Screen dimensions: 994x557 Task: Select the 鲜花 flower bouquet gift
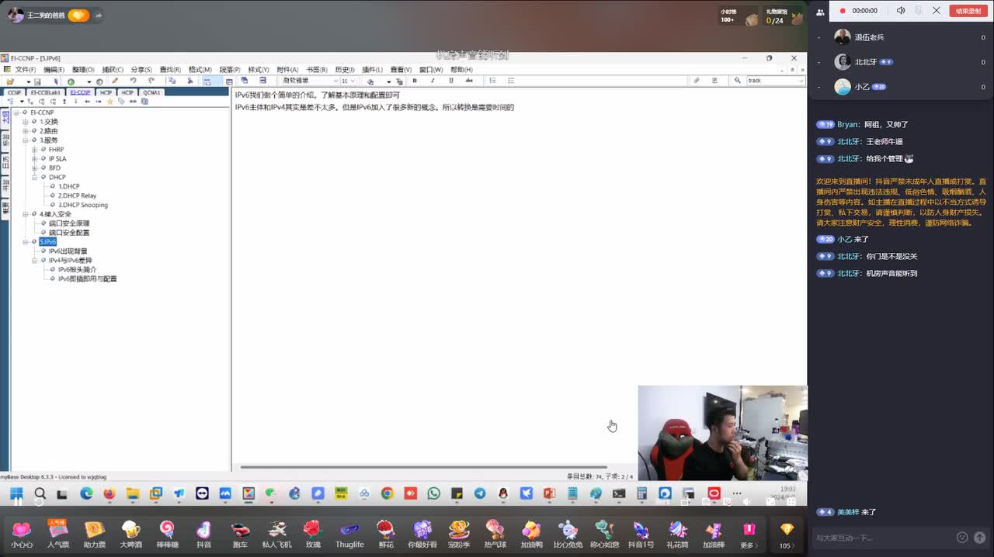(386, 534)
